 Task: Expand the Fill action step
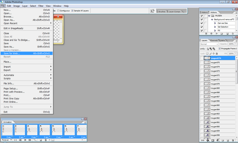215,30
